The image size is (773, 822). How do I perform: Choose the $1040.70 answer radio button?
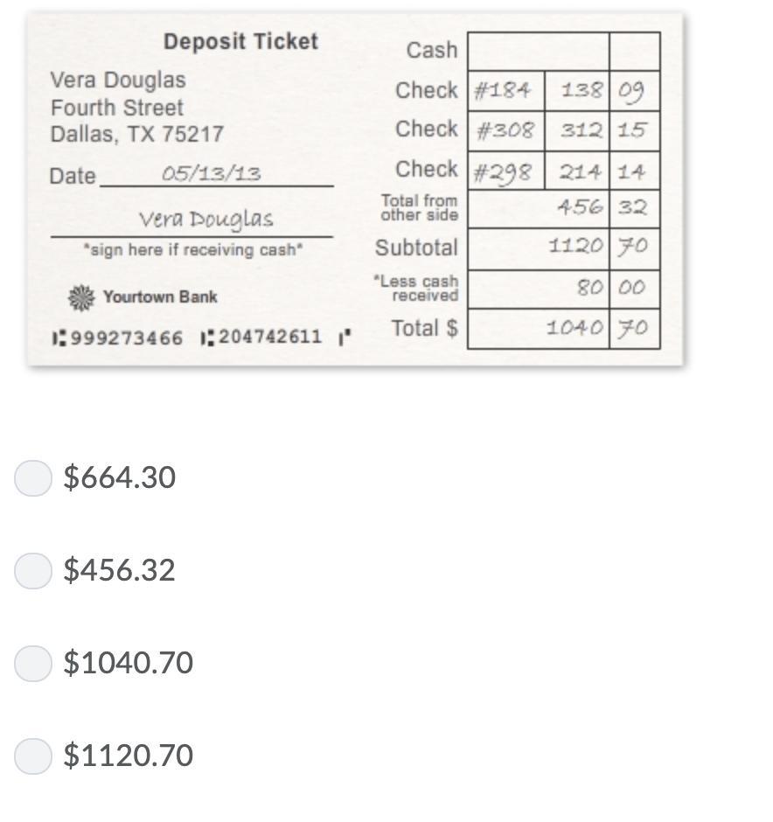pyautogui.click(x=32, y=663)
